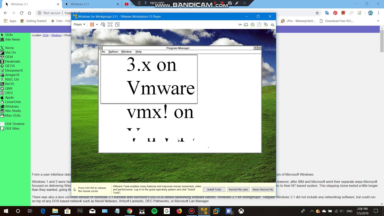Screen dimensions: 384x216
Task: Open Spotify from taskbar
Action: 154,211
